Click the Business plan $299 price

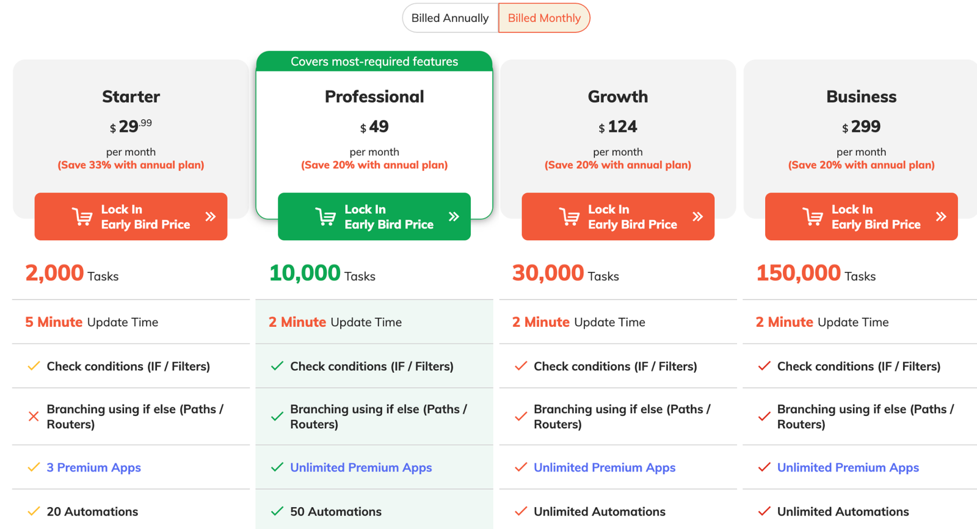(861, 126)
